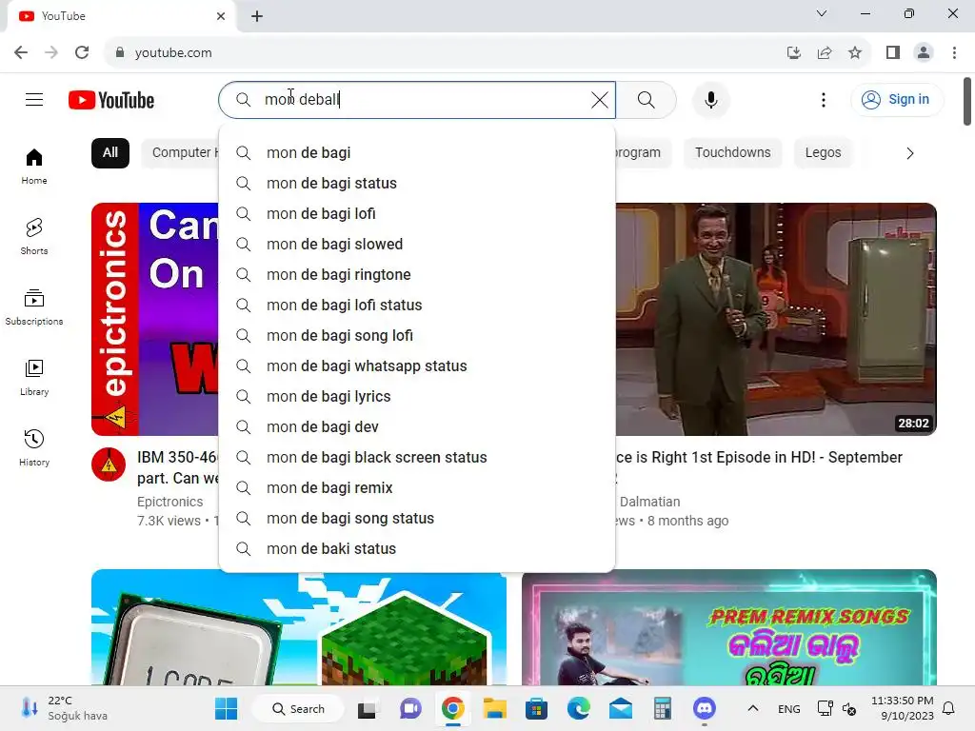The width and height of the screenshot is (975, 731).
Task: Choose suggestion 'mon de bagi'
Action: coord(417,153)
